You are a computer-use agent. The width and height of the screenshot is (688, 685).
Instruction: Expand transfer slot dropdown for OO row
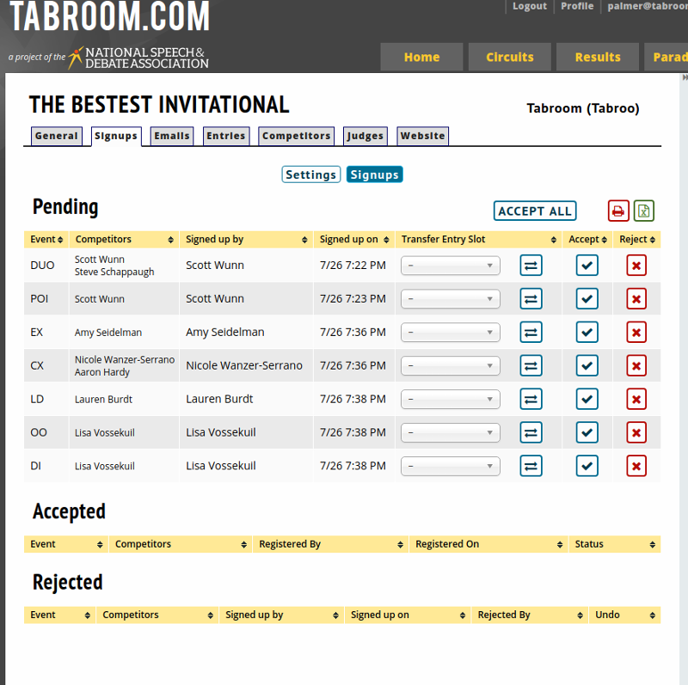tap(451, 433)
